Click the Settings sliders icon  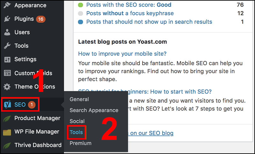(7, 59)
